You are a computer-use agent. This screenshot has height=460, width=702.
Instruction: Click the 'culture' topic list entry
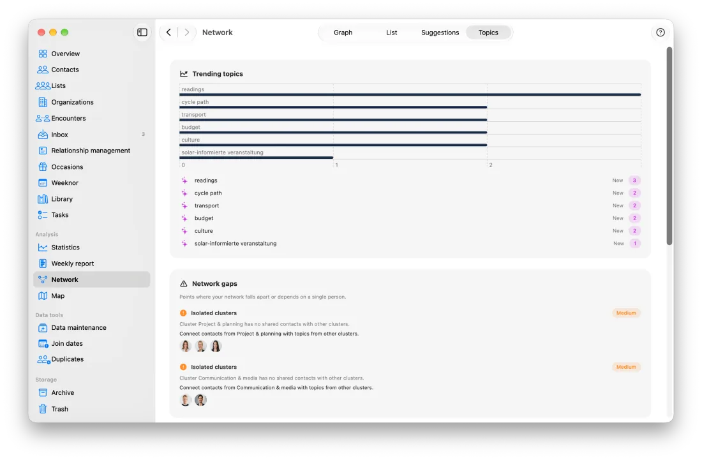pos(204,231)
